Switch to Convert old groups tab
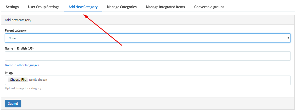The image size is (297, 112). click(209, 7)
